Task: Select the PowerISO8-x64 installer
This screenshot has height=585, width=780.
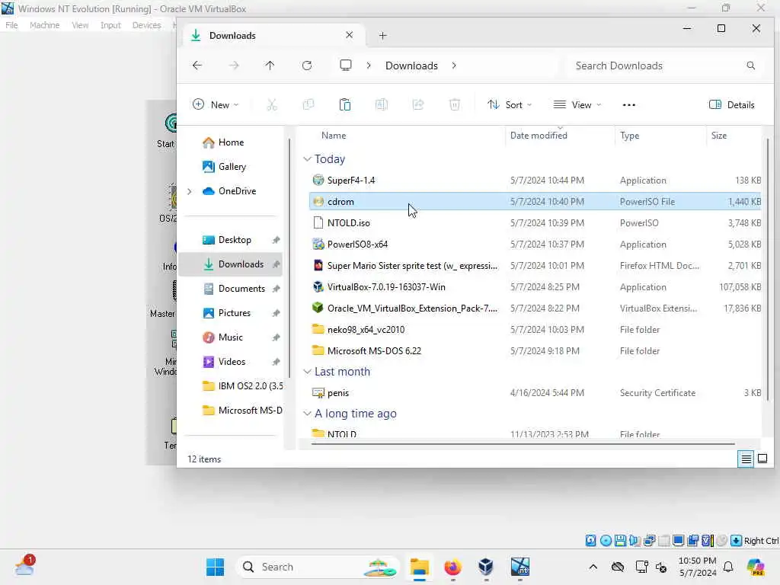Action: tap(535, 245)
